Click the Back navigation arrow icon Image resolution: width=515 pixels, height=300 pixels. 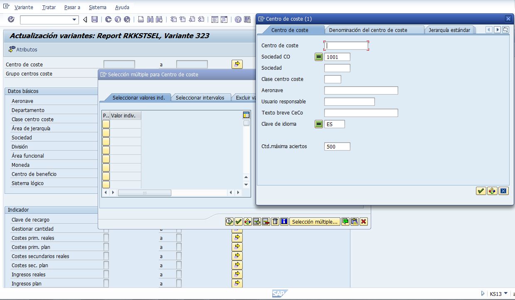(x=108, y=19)
